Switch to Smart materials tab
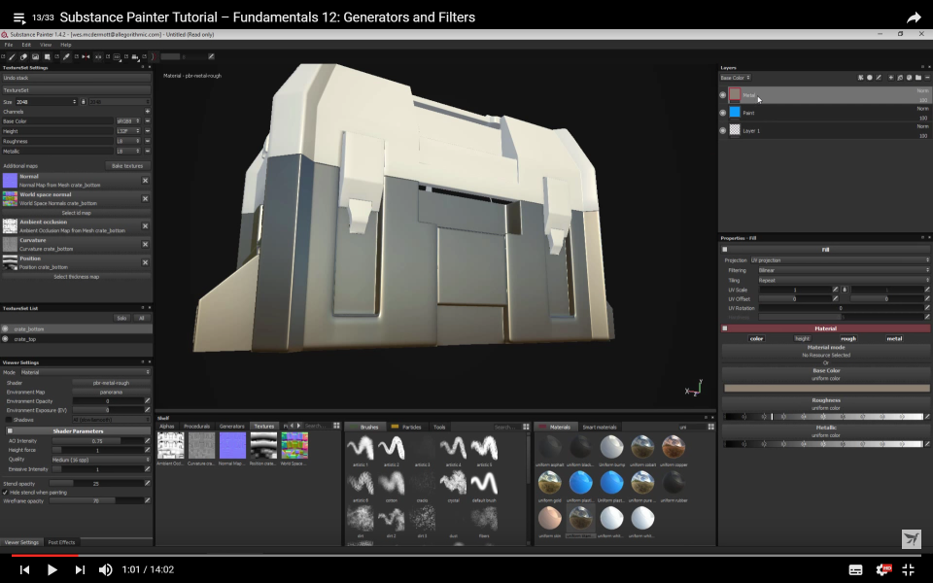933x583 pixels. pos(600,428)
